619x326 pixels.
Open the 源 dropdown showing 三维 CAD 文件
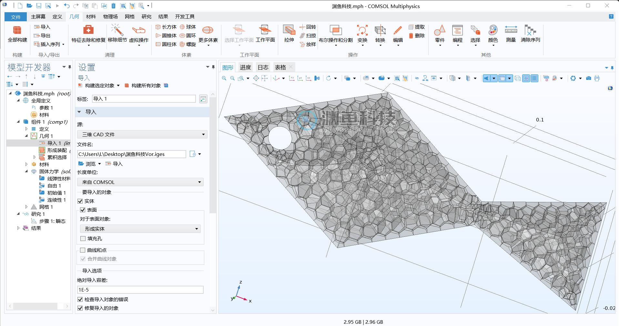(x=142, y=135)
